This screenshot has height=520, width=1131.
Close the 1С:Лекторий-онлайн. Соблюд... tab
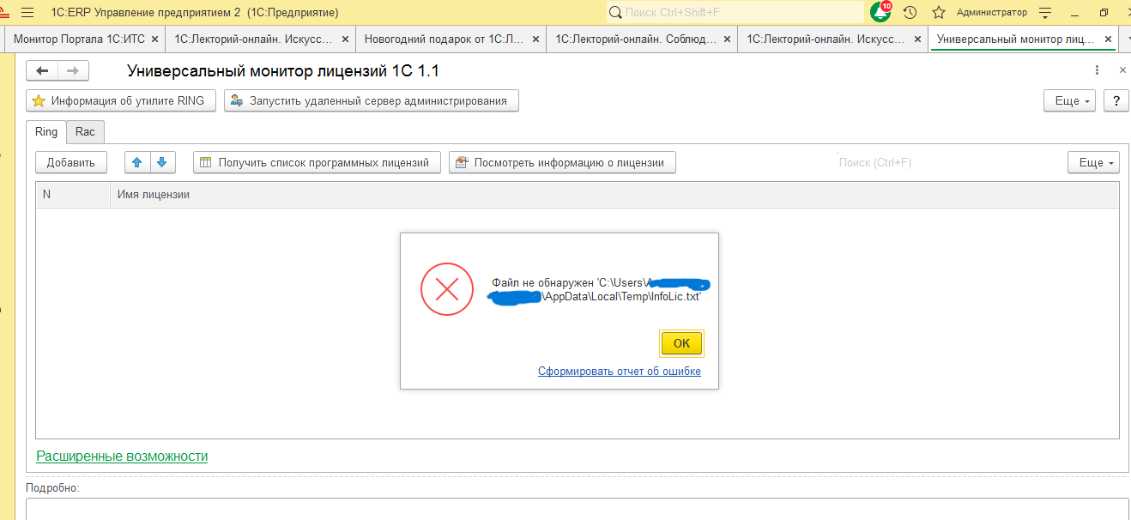click(729, 39)
